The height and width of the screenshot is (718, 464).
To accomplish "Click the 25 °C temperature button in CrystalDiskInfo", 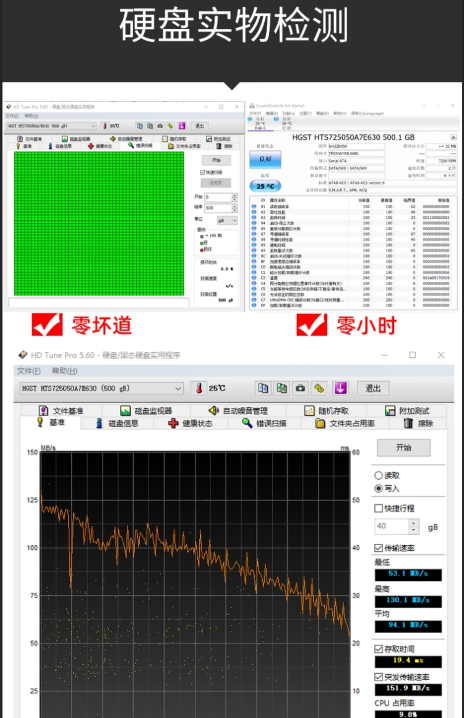I will [265, 186].
